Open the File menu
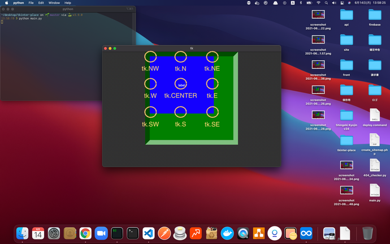The width and height of the screenshot is (390, 244). tap(31, 3)
